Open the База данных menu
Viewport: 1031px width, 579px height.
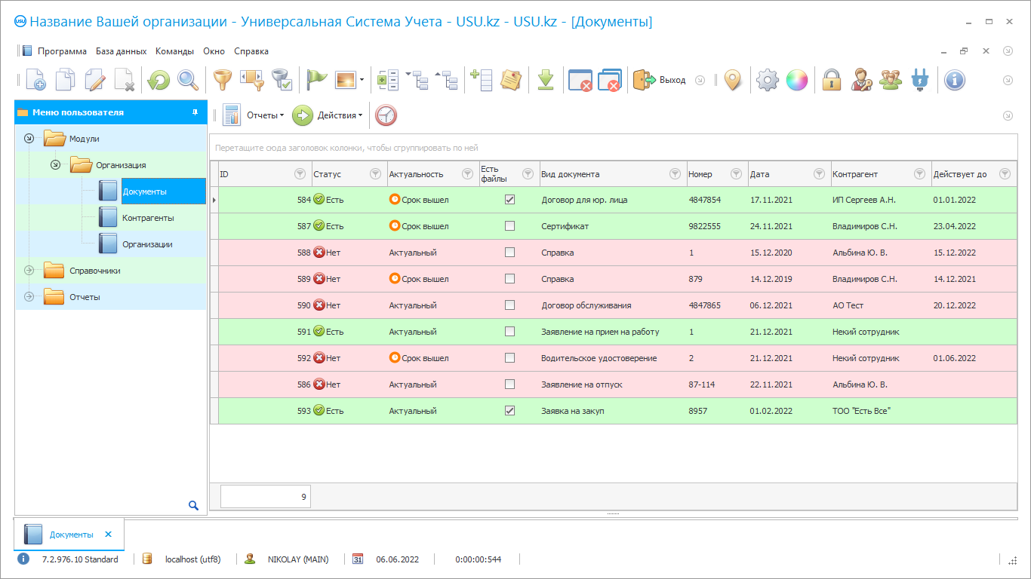pyautogui.click(x=121, y=51)
